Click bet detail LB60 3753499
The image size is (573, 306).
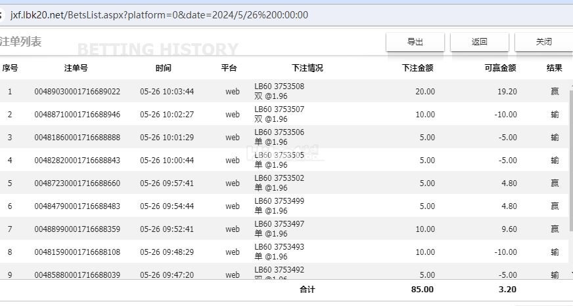tap(279, 201)
